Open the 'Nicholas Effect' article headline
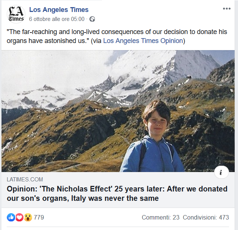The image size is (238, 230). [117, 194]
